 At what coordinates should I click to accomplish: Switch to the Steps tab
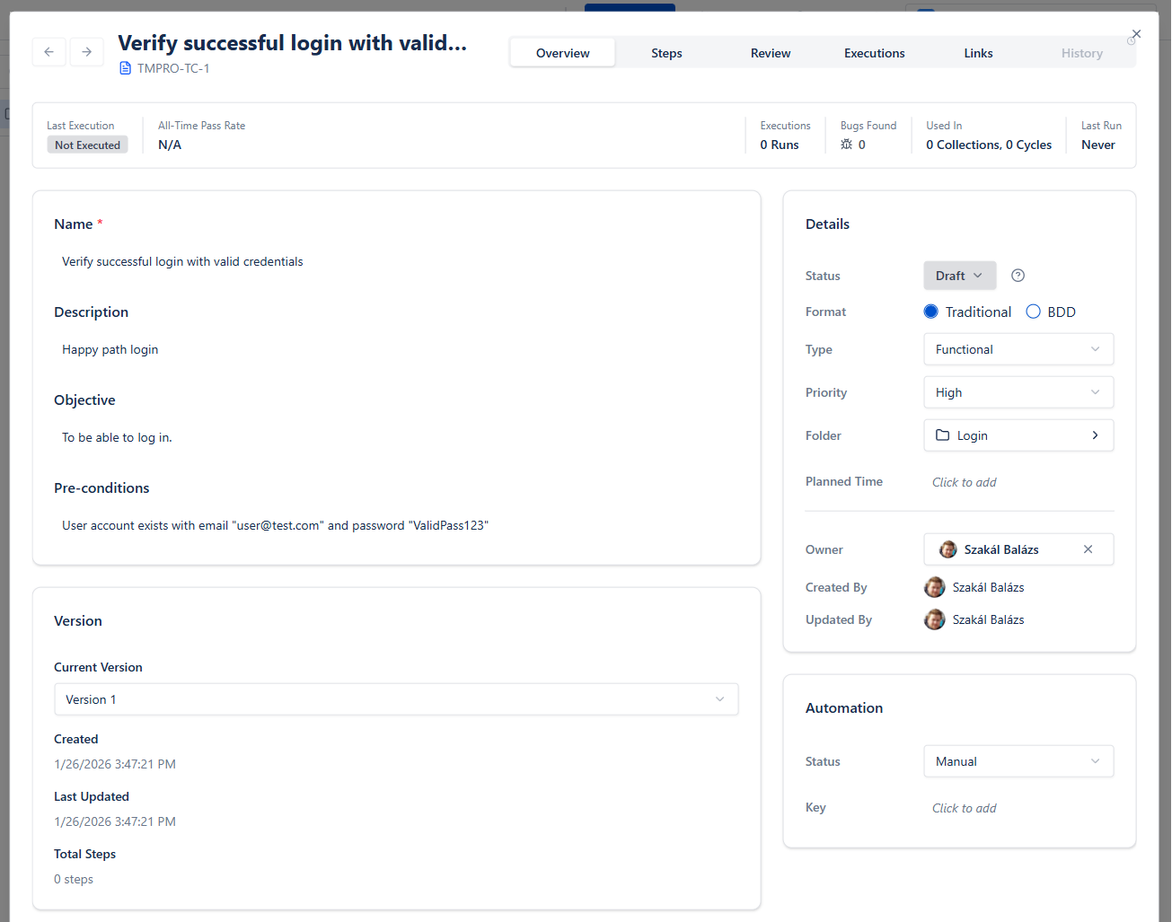(x=666, y=52)
